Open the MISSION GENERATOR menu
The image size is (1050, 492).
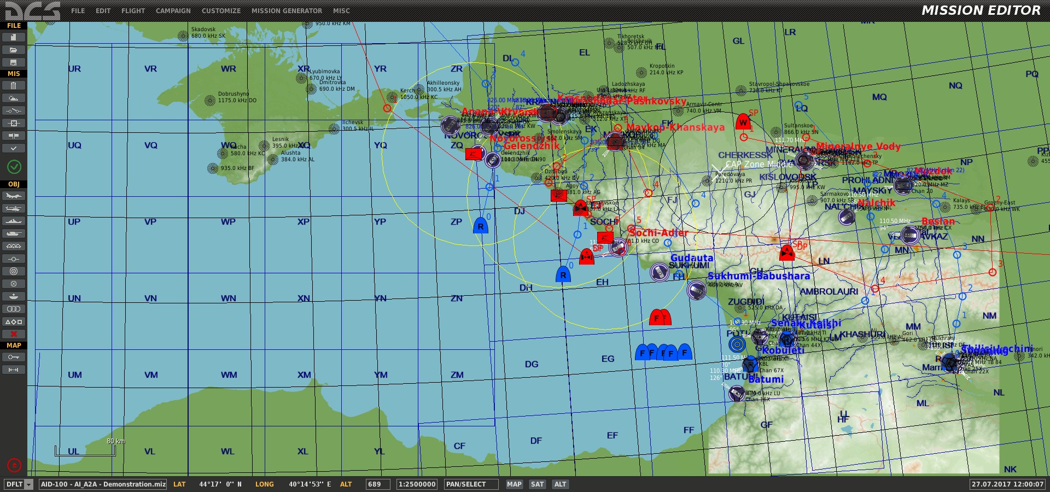pyautogui.click(x=287, y=11)
